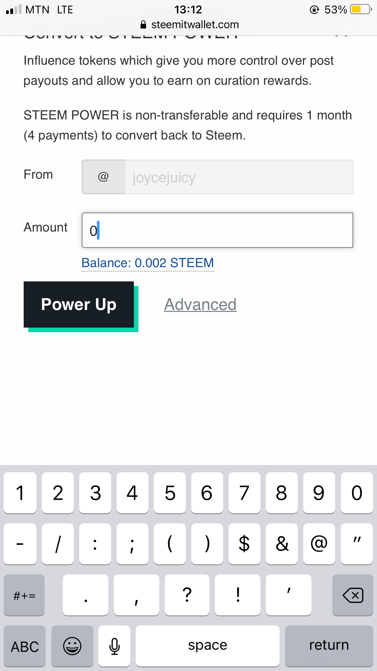
Task: Open the emoji keyboard
Action: pyautogui.click(x=72, y=645)
